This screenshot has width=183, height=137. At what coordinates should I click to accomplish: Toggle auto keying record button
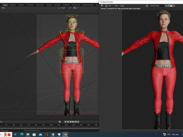60,122
